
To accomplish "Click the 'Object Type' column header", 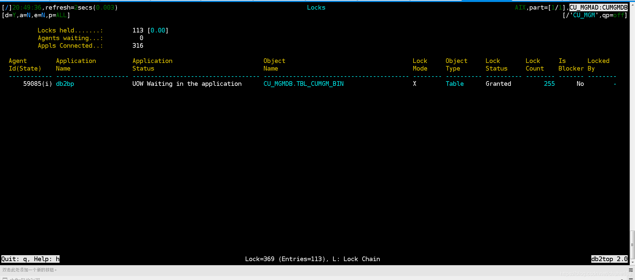I will [x=456, y=65].
